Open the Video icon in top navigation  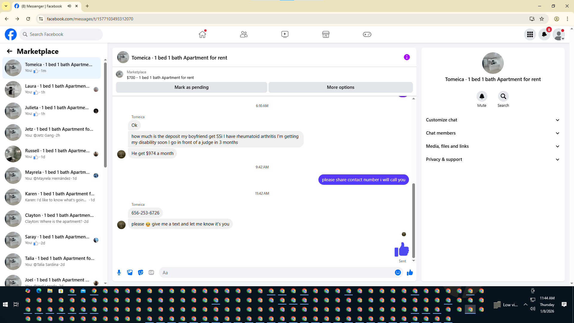pyautogui.click(x=285, y=34)
